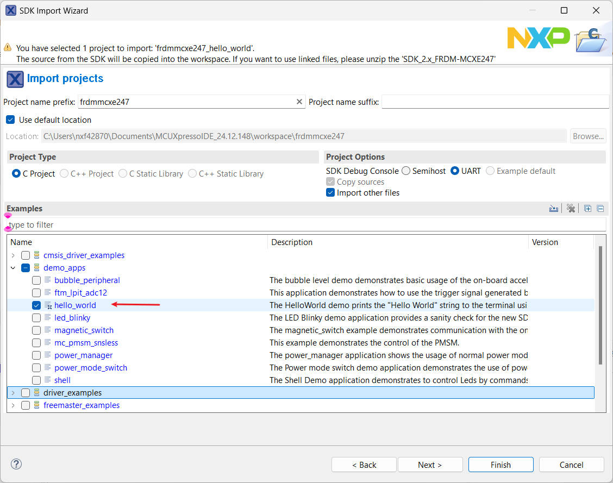Disable the Import other files checkbox
Viewport: 613px width, 483px height.
point(330,193)
